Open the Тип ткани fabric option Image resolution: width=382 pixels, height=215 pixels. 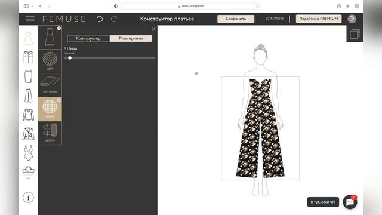click(50, 85)
